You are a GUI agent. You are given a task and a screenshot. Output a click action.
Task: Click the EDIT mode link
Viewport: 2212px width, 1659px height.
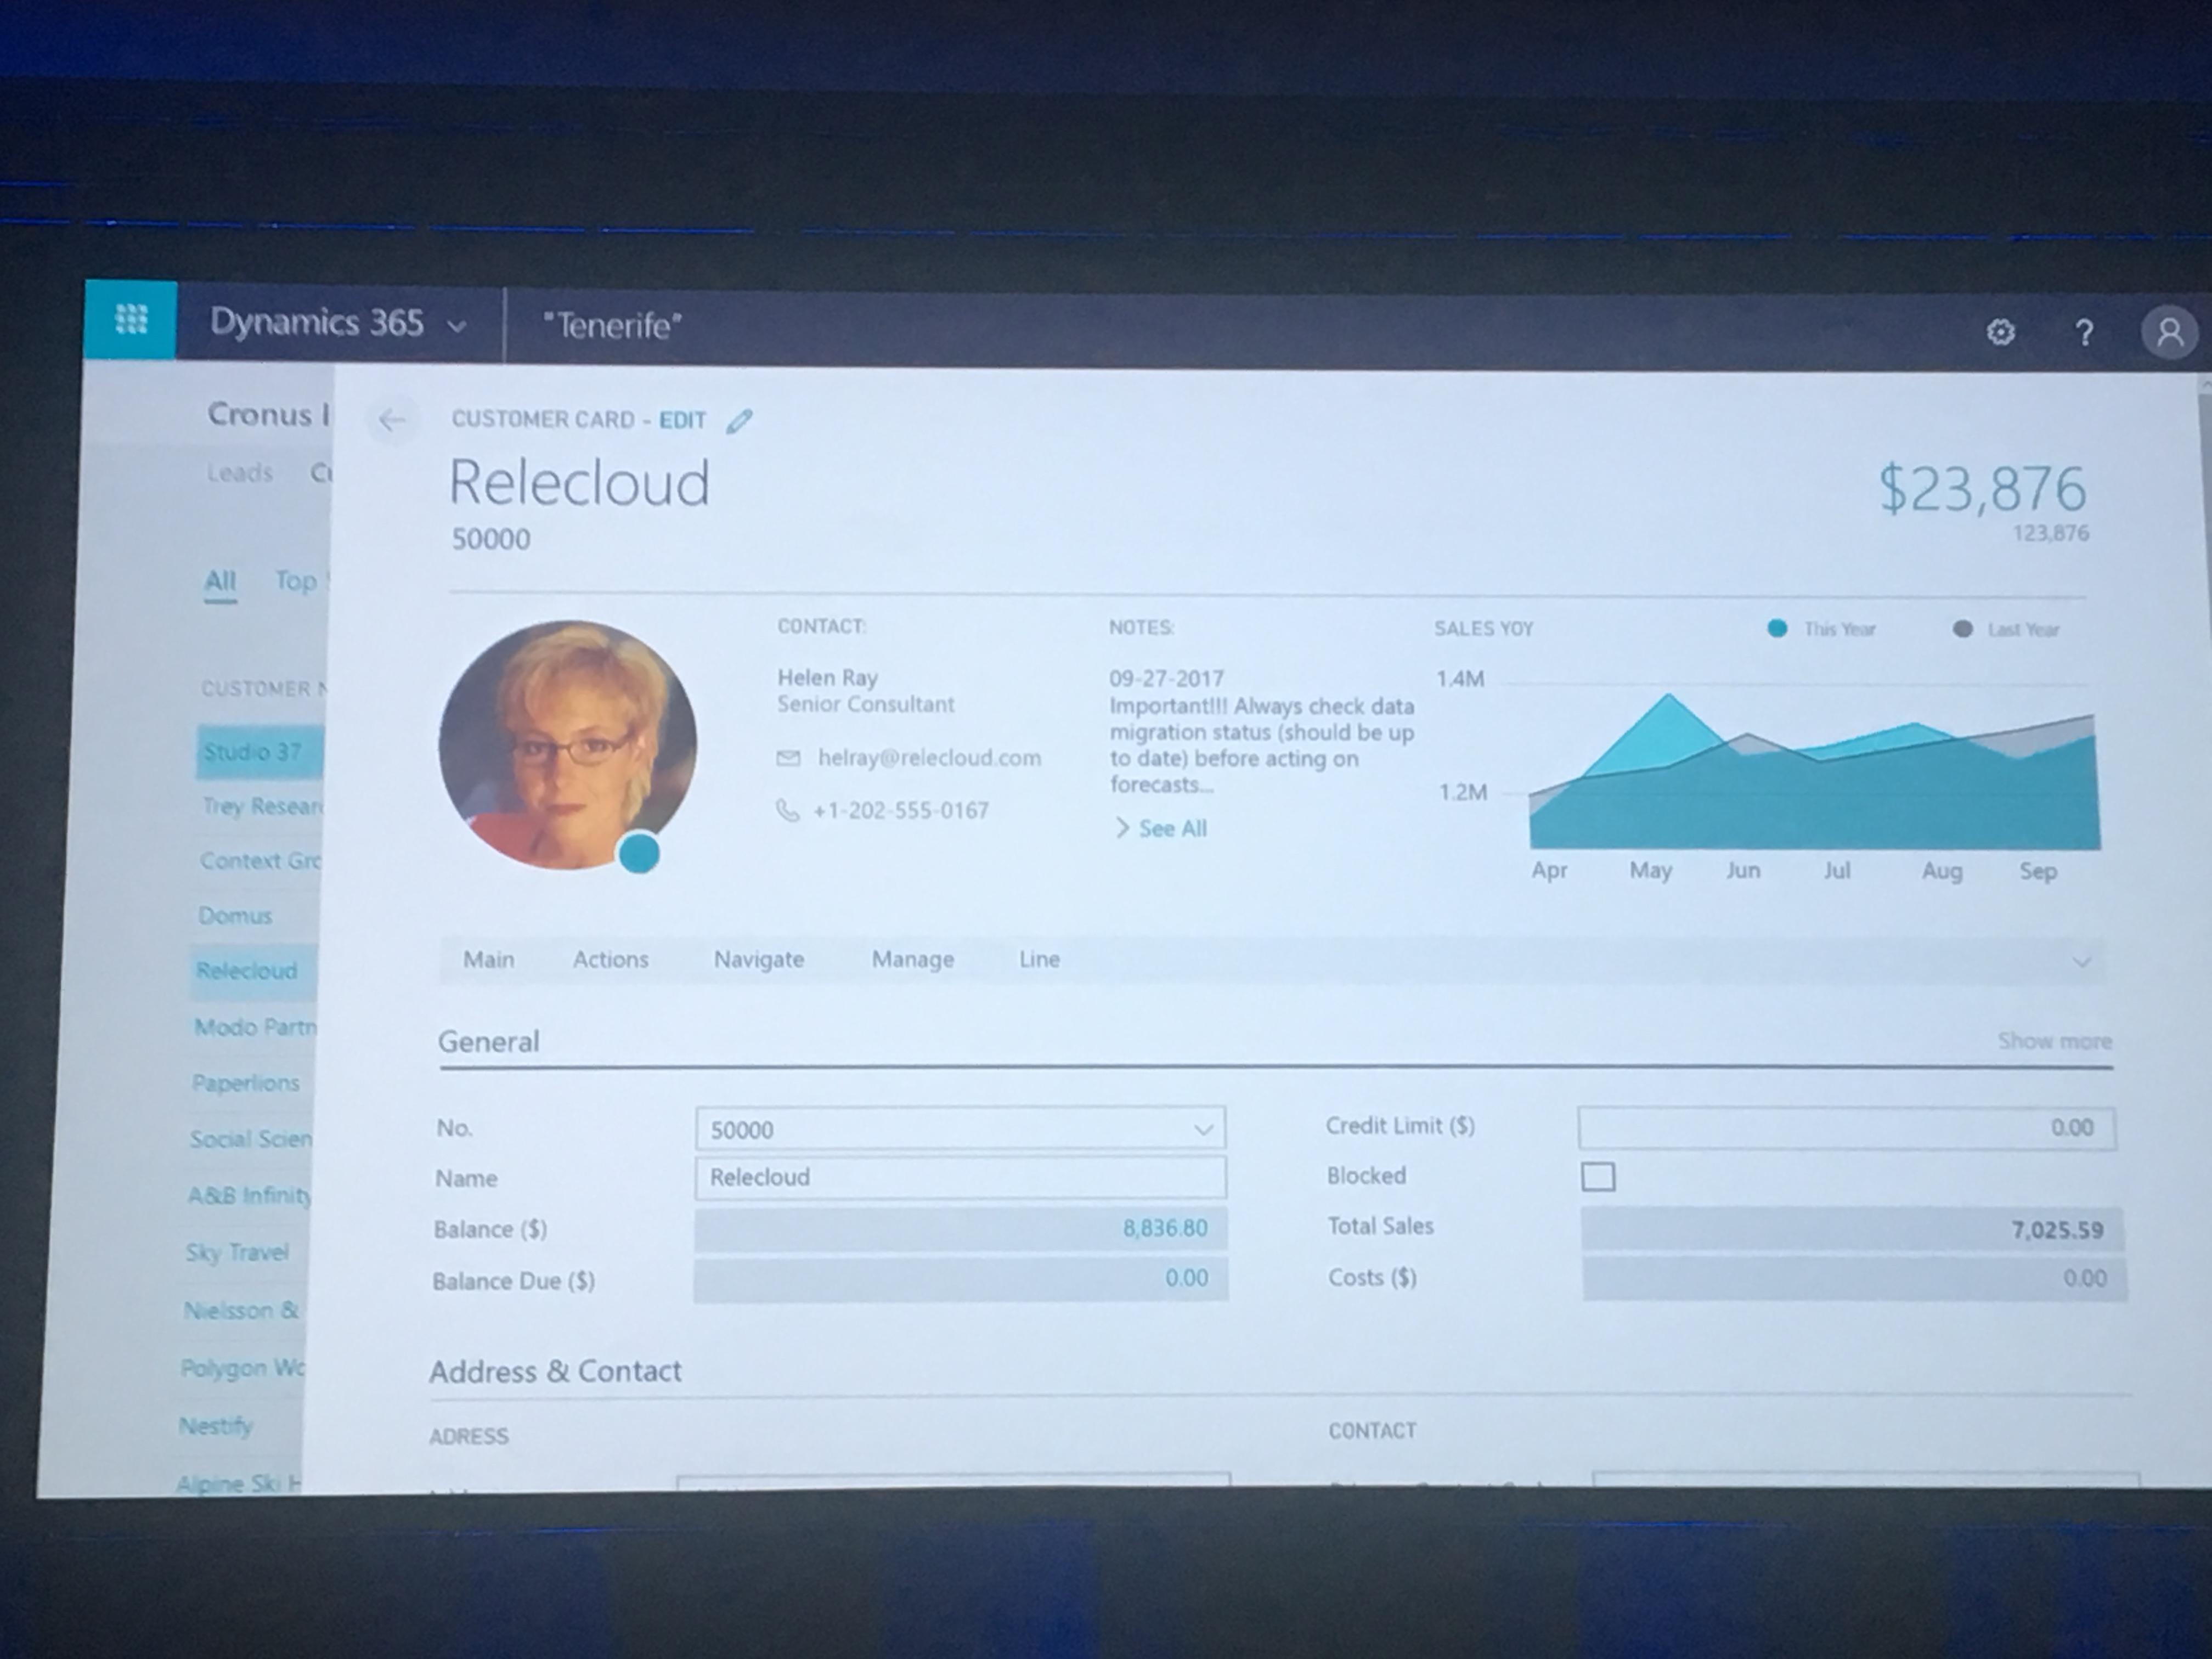[x=682, y=420]
